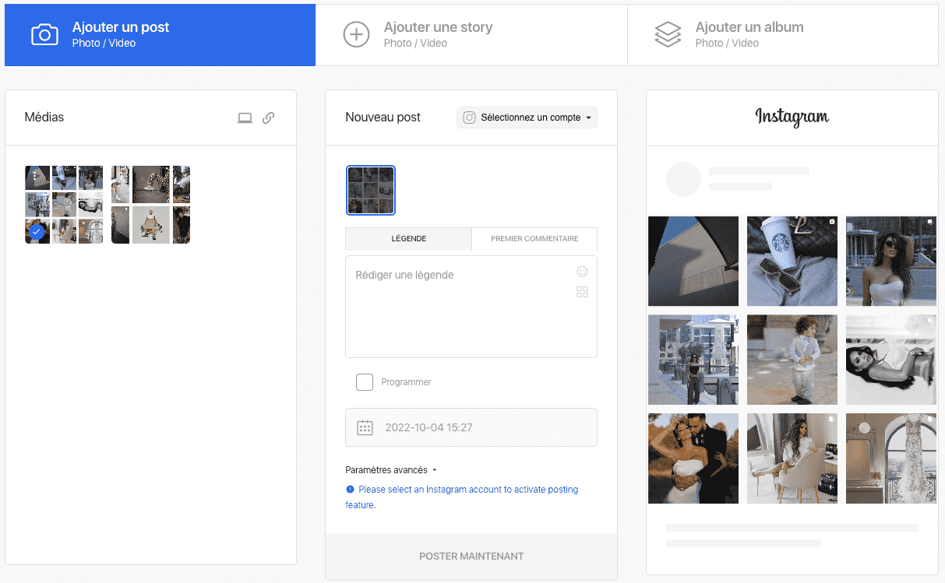Open the woman in white corset photo
The width and height of the screenshot is (945, 583).
tap(891, 262)
